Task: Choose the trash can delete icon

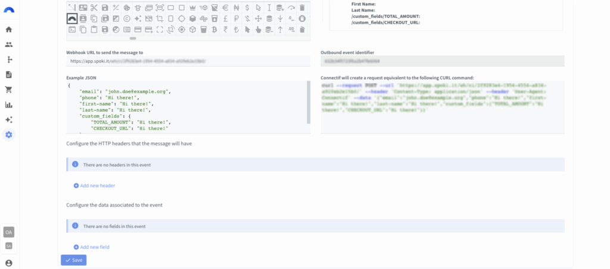Action: pos(302,8)
